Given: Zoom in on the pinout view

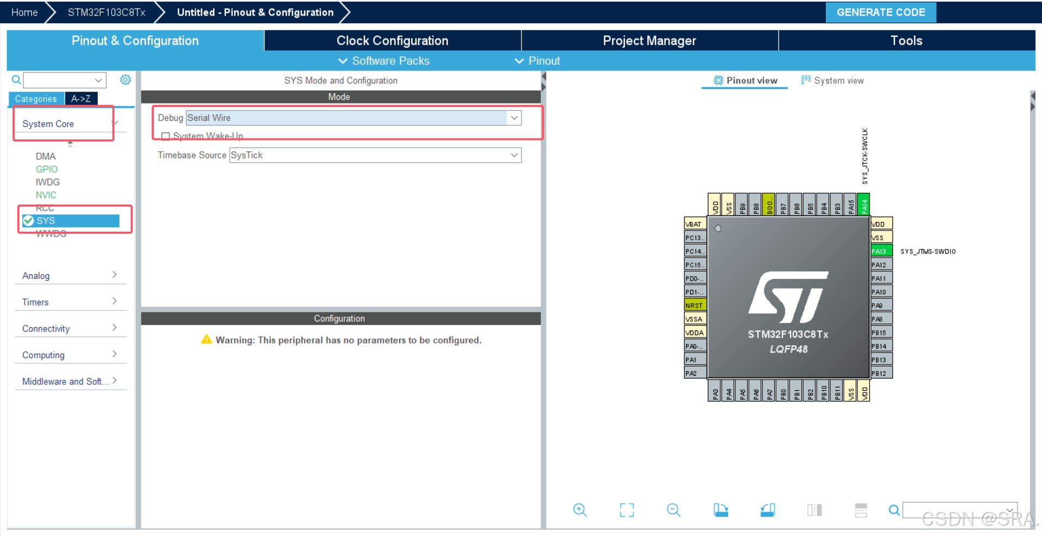Looking at the screenshot, I should pos(579,510).
